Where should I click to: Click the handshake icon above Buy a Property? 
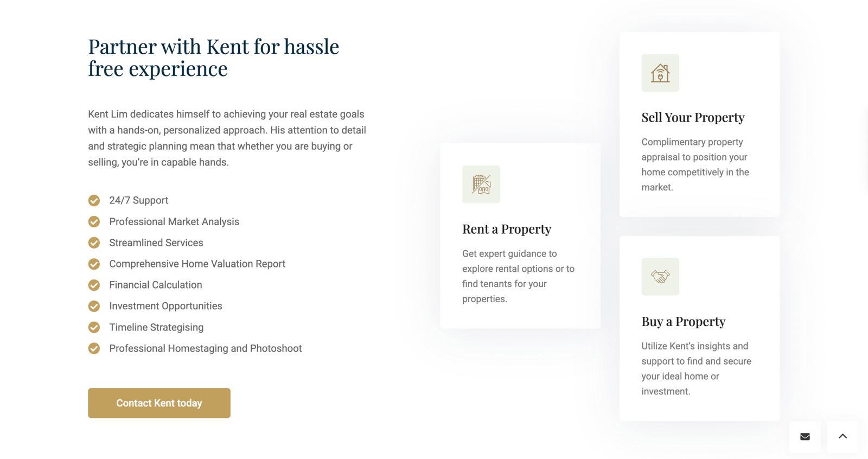click(x=660, y=277)
